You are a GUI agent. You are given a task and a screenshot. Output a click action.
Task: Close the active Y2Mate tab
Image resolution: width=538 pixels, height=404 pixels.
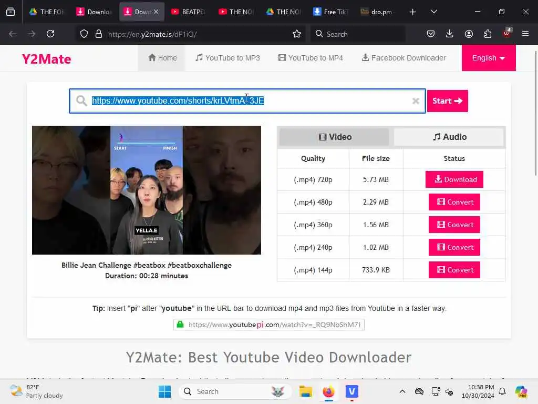click(156, 12)
